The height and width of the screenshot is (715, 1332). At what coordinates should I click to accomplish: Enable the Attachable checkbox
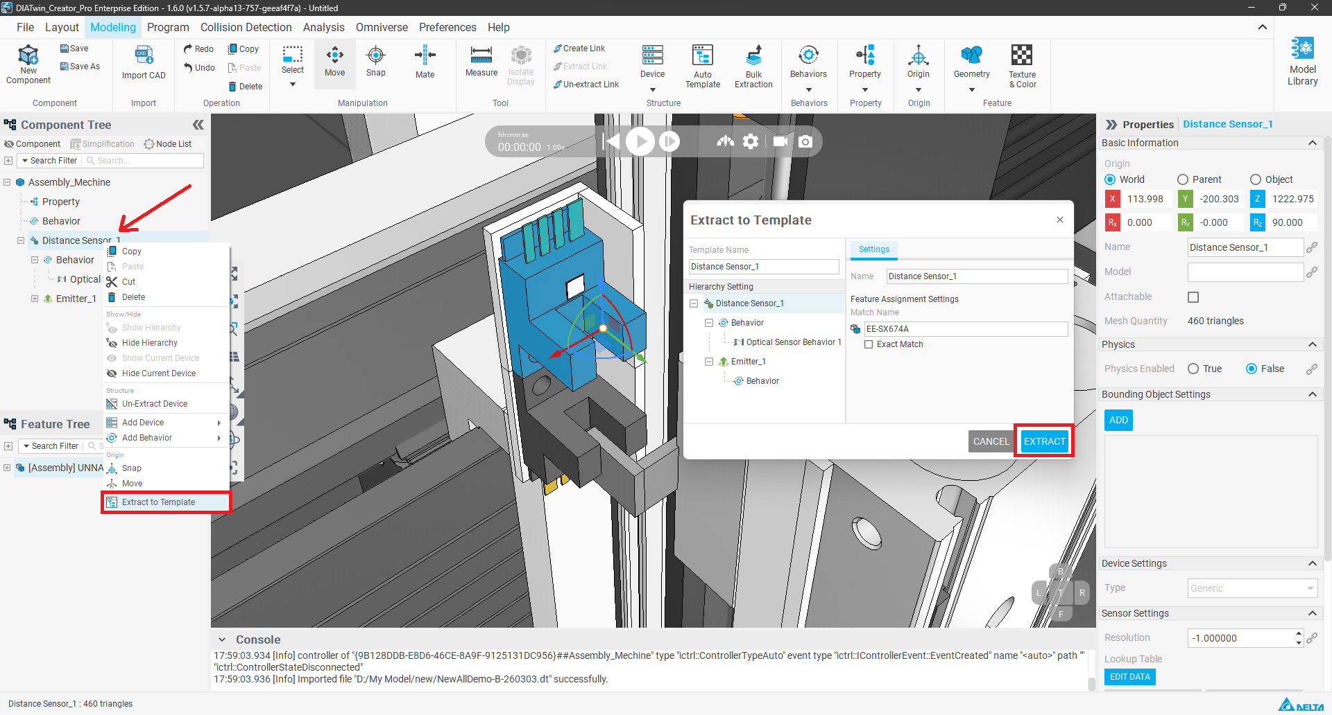click(1193, 297)
